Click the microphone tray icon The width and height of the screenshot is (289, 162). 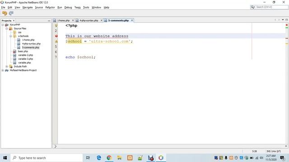pos(226,158)
